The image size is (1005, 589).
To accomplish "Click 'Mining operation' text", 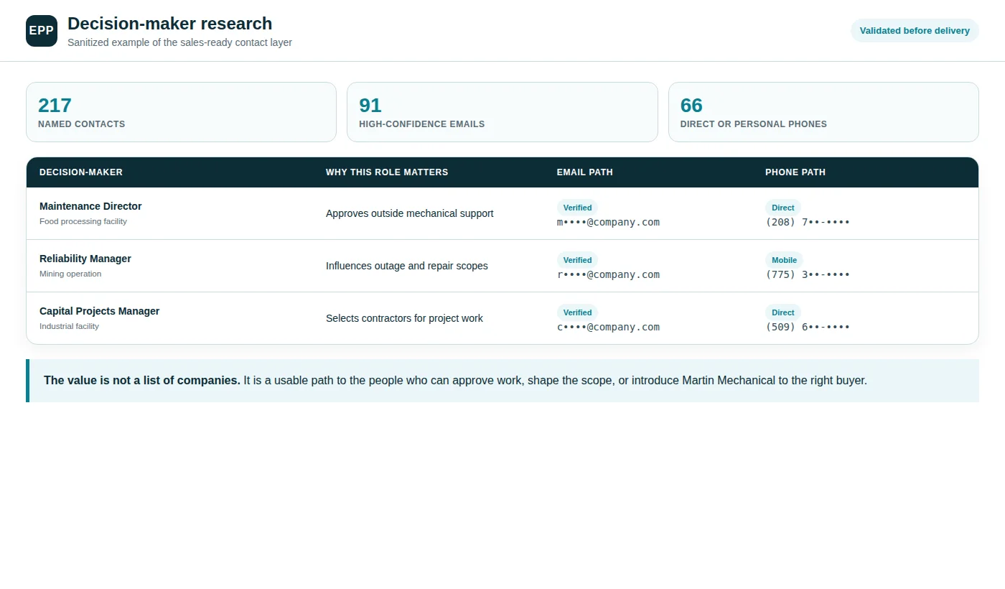I will 70,274.
